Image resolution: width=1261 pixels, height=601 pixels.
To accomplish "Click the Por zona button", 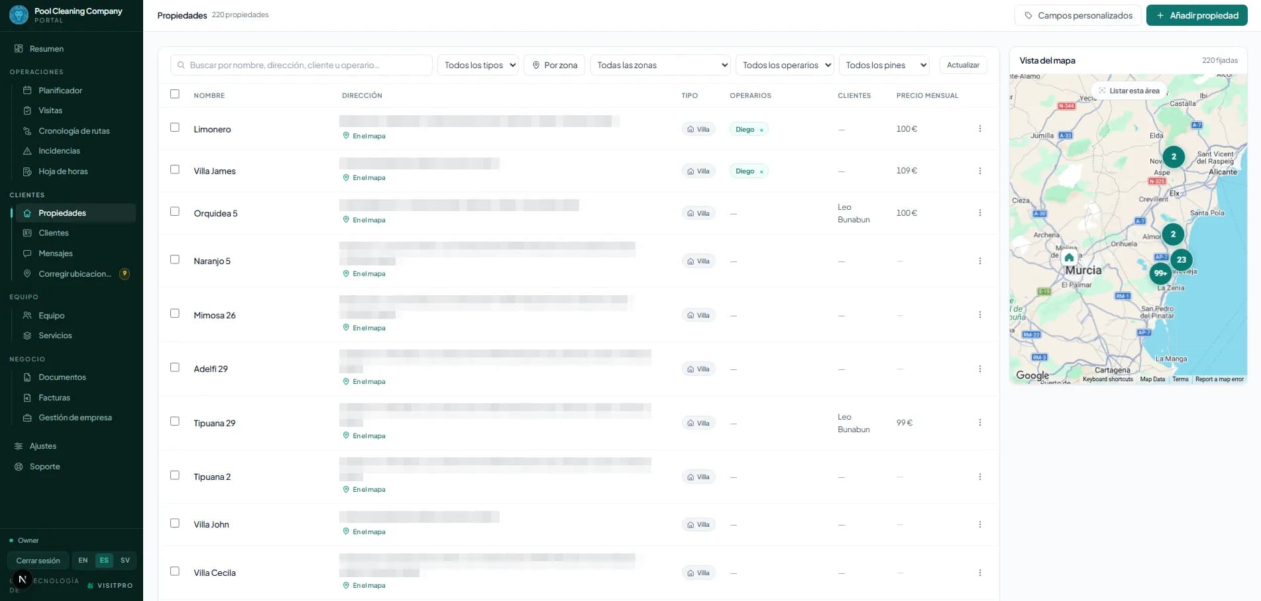I will 555,65.
